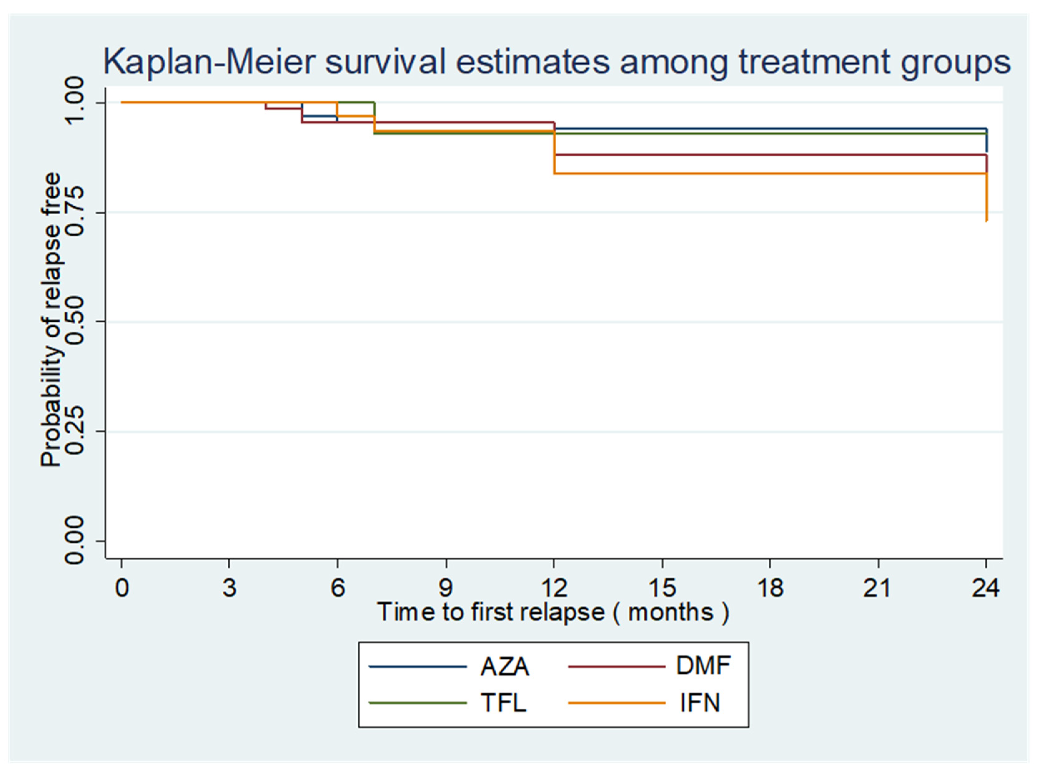Click the TFL legend line swatch
Screen dimensions: 1041x771
pyautogui.click(x=417, y=703)
